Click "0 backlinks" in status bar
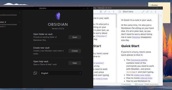The width and height of the screenshot is (172, 90). pos(126,84)
